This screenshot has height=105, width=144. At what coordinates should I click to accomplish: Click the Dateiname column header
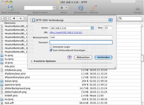click(10, 23)
